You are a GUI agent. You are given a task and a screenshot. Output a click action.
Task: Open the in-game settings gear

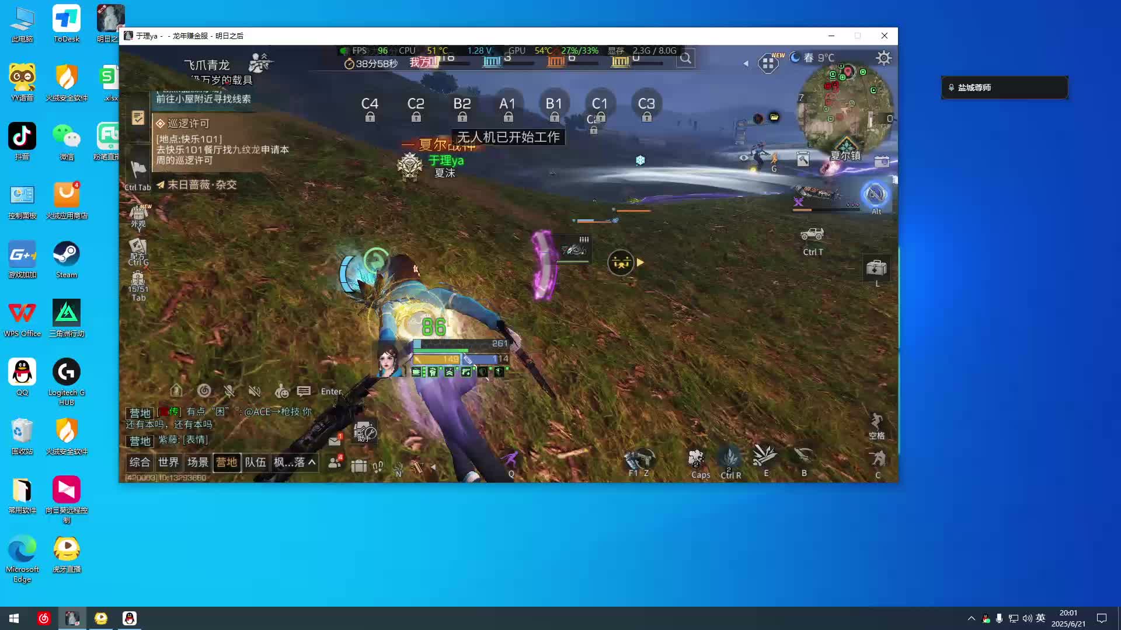coord(883,58)
